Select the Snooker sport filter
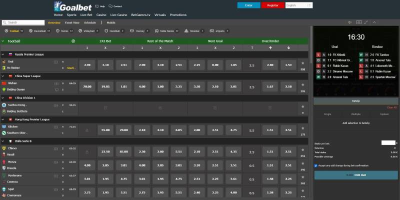Screen dimensions: 400x200 coord(194,31)
